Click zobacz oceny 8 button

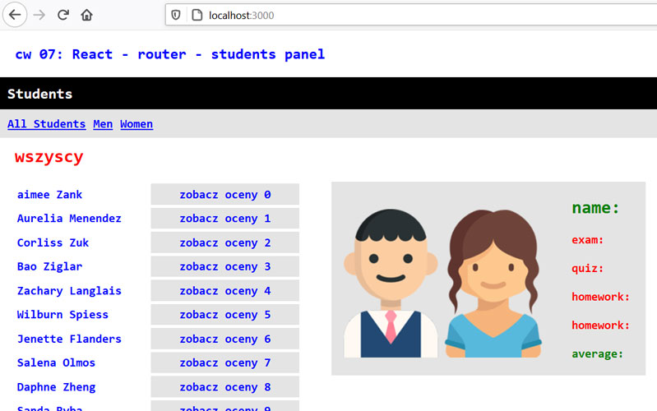(x=224, y=387)
